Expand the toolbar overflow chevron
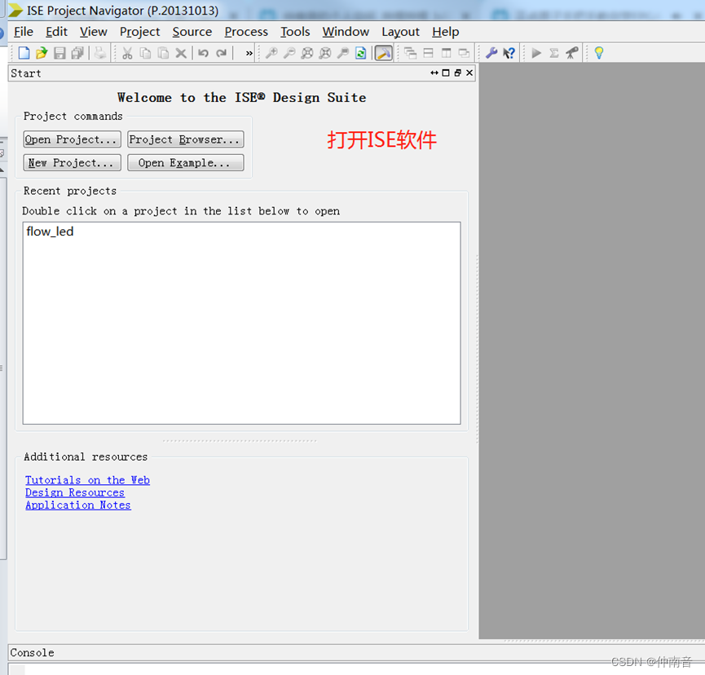This screenshot has width=705, height=675. click(249, 53)
